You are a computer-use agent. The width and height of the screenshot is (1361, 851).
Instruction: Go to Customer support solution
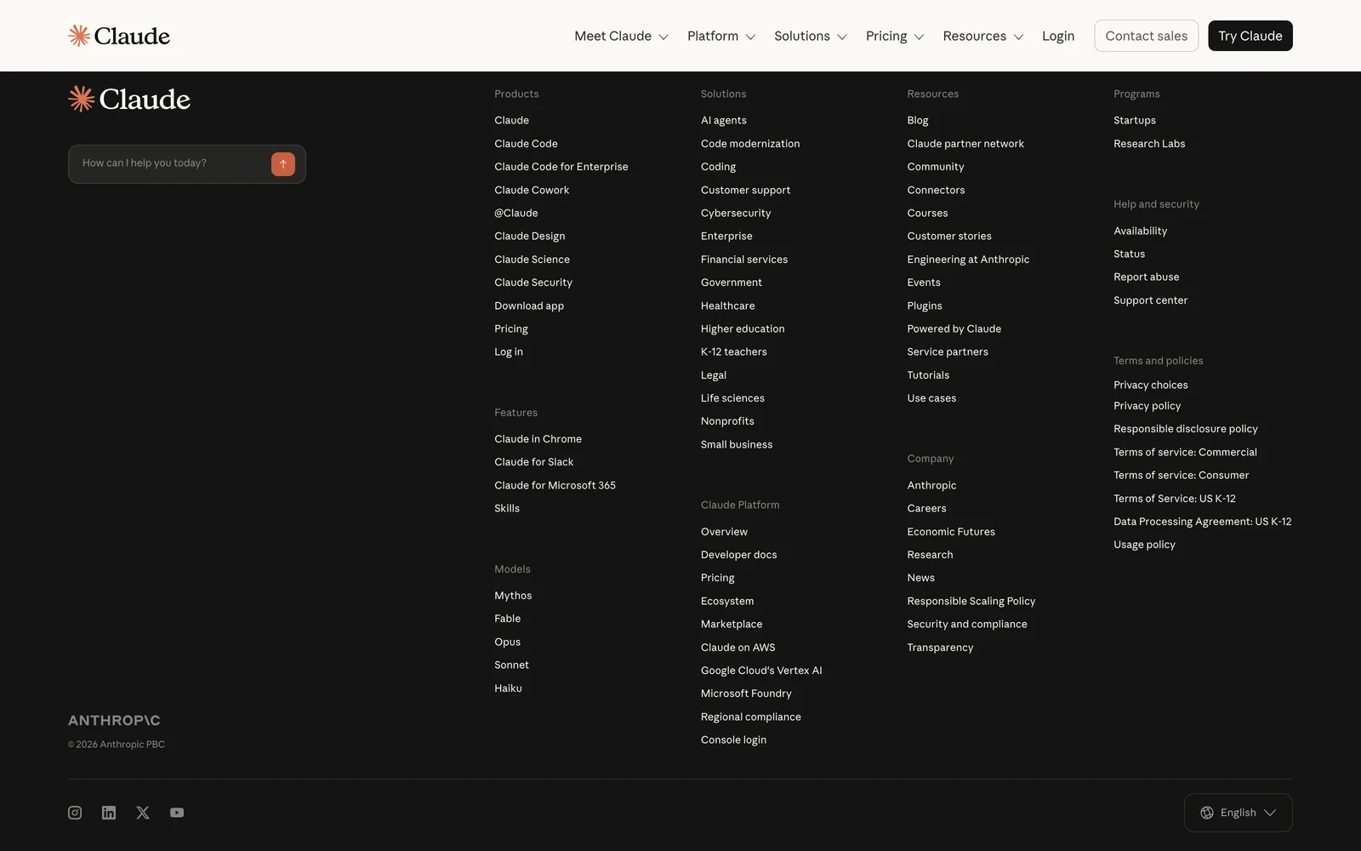click(x=746, y=191)
